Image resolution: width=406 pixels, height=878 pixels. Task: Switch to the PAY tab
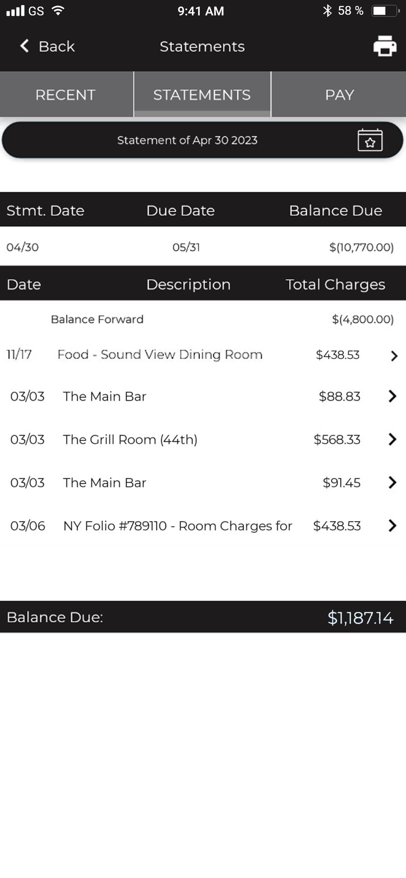tap(339, 95)
